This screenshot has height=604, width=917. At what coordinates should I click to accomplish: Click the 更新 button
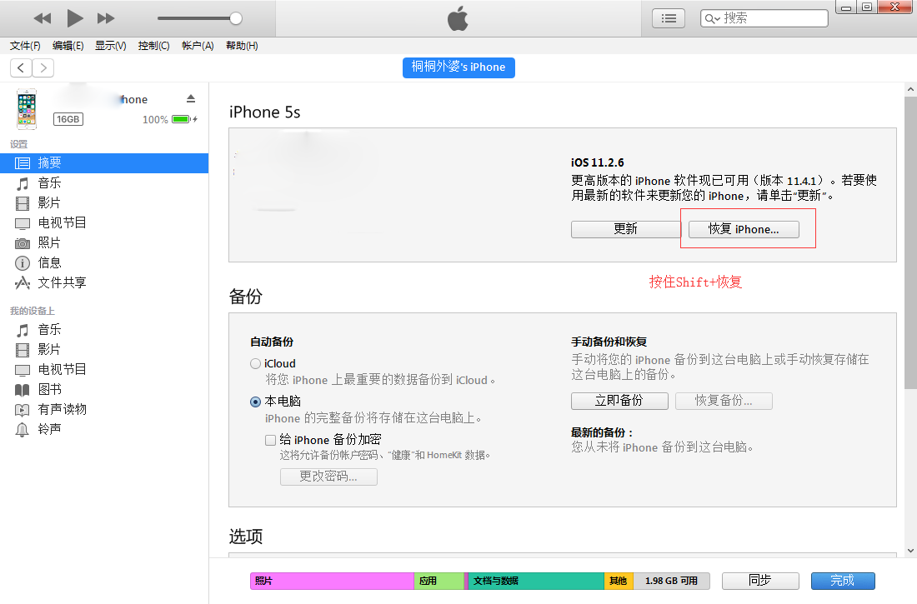point(625,229)
